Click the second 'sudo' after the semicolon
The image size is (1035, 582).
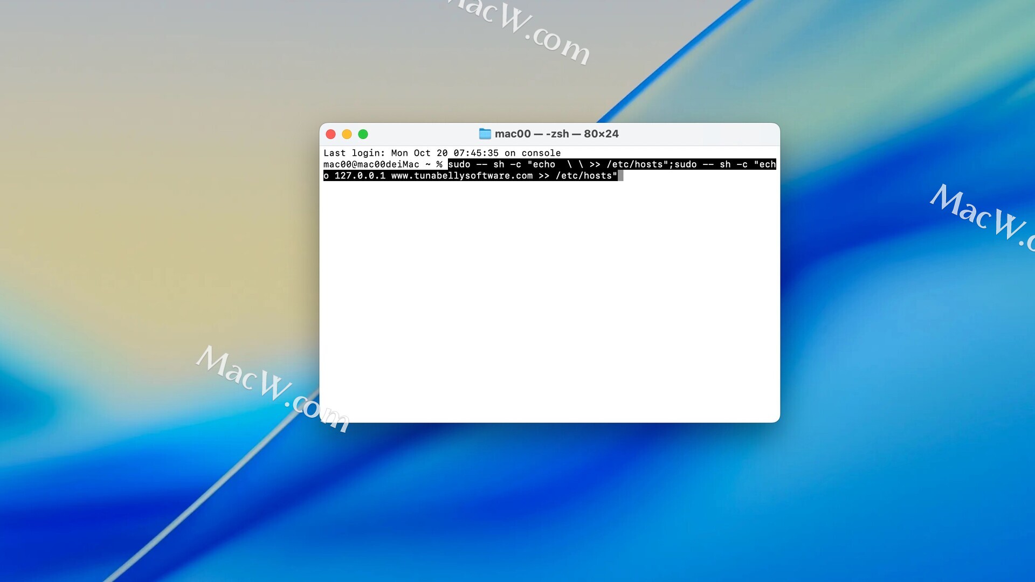pos(685,164)
